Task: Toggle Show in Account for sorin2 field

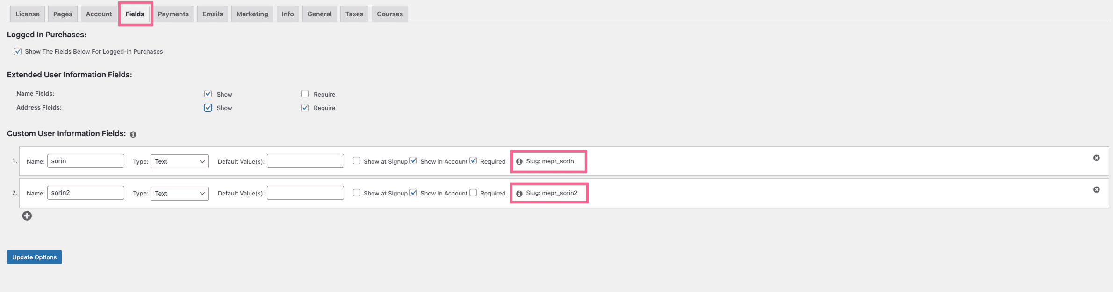Action: [x=413, y=193]
